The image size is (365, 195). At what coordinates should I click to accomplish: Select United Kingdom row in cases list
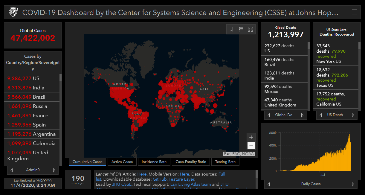coord(32,156)
